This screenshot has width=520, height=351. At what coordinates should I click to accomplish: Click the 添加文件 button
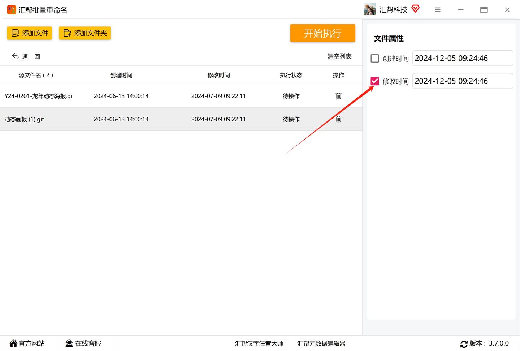(30, 33)
